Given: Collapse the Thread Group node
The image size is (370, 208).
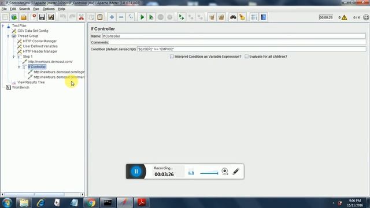Looking at the screenshot, I should [x=8, y=36].
